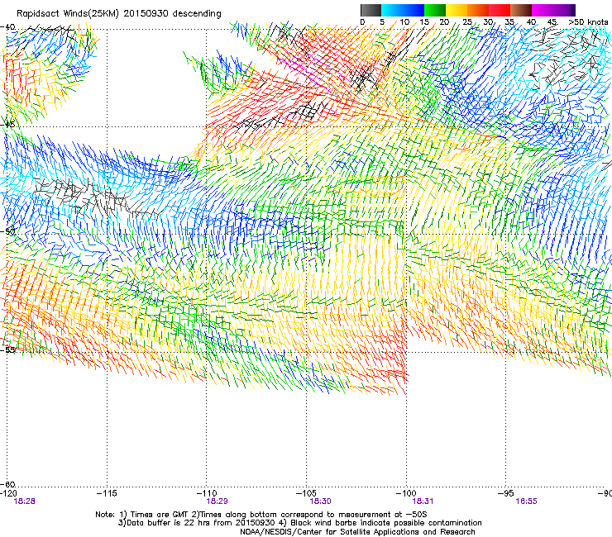Click the -120 longitude axis label
The image size is (612, 537).
(x=7, y=493)
